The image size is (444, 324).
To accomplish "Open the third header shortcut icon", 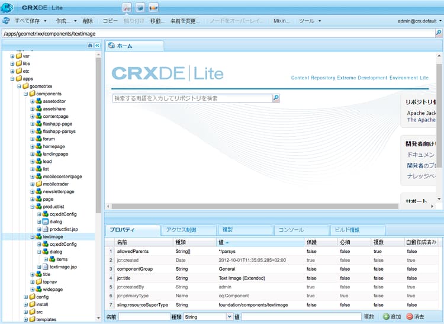I will pos(153,8).
